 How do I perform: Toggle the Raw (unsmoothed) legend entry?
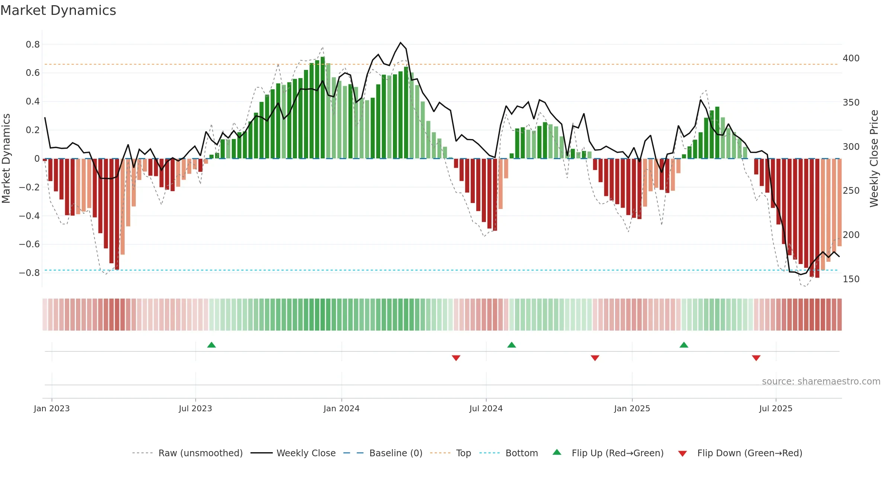click(188, 453)
